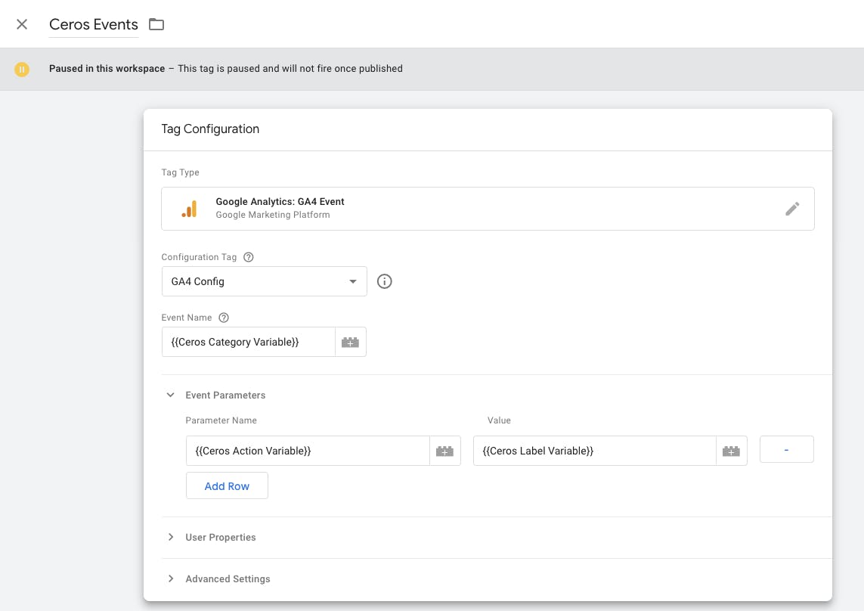Collapse the Event Parameters section

(171, 395)
